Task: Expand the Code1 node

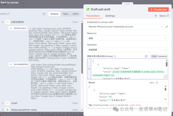Action: click(3, 103)
